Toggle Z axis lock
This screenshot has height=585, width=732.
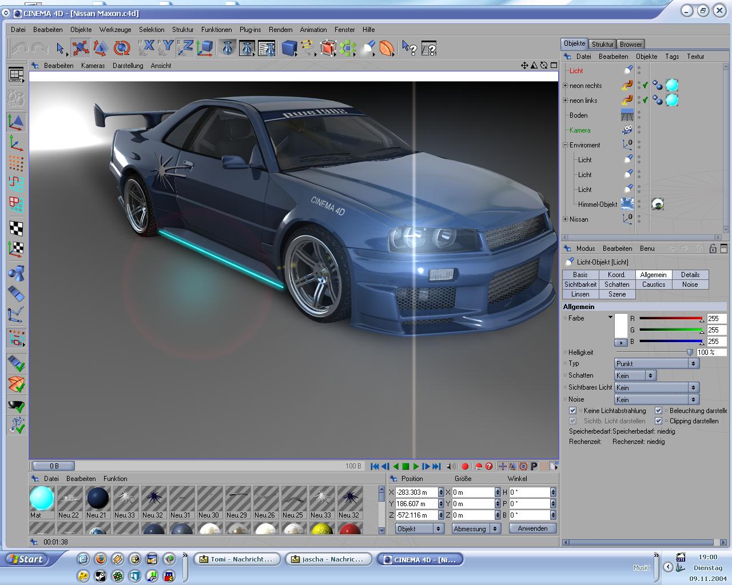tap(185, 47)
